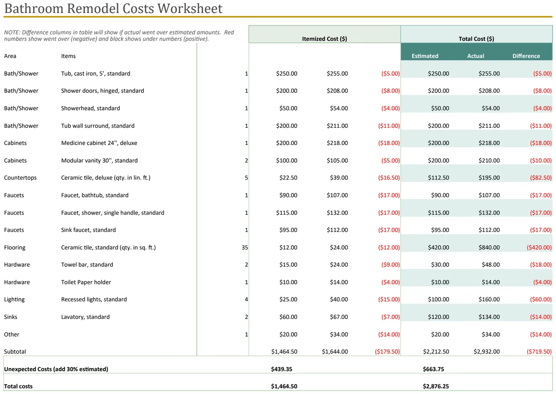Click itemized actual $39.00 cell

point(339,178)
